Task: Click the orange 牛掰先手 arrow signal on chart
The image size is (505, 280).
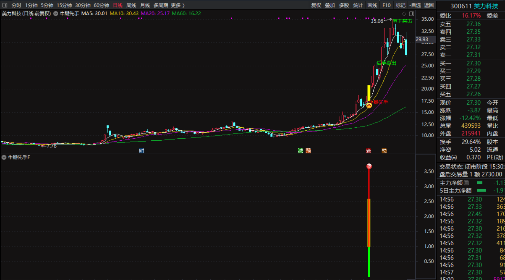Action: click(x=369, y=105)
